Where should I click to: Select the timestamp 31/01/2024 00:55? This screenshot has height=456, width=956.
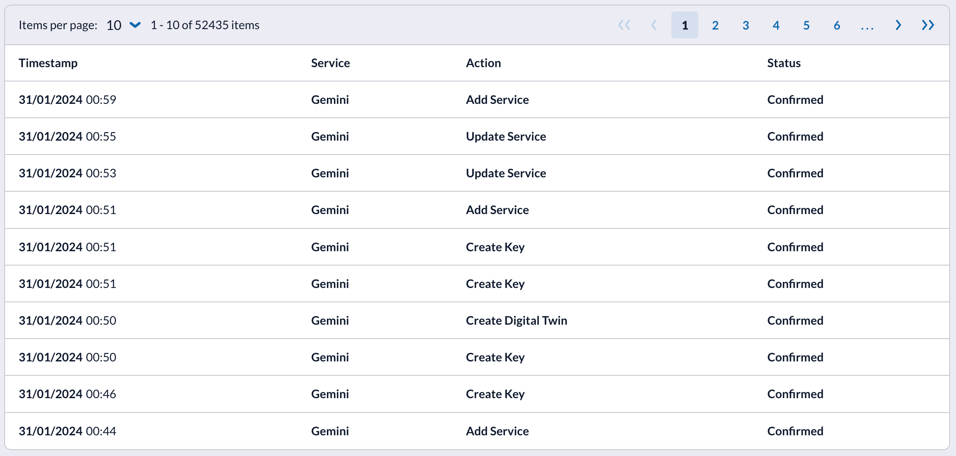(x=68, y=136)
